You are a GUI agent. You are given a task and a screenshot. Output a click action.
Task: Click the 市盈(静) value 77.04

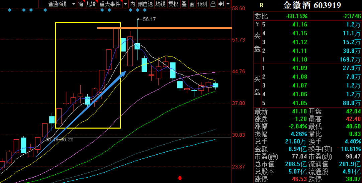[x=300, y=157]
